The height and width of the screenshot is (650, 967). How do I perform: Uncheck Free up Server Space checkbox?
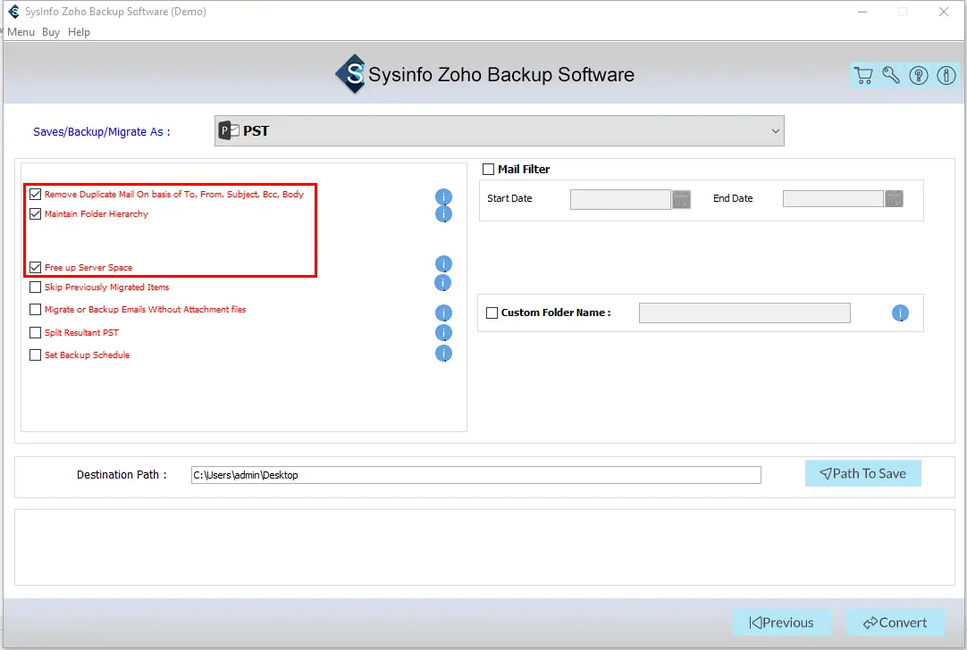[35, 267]
